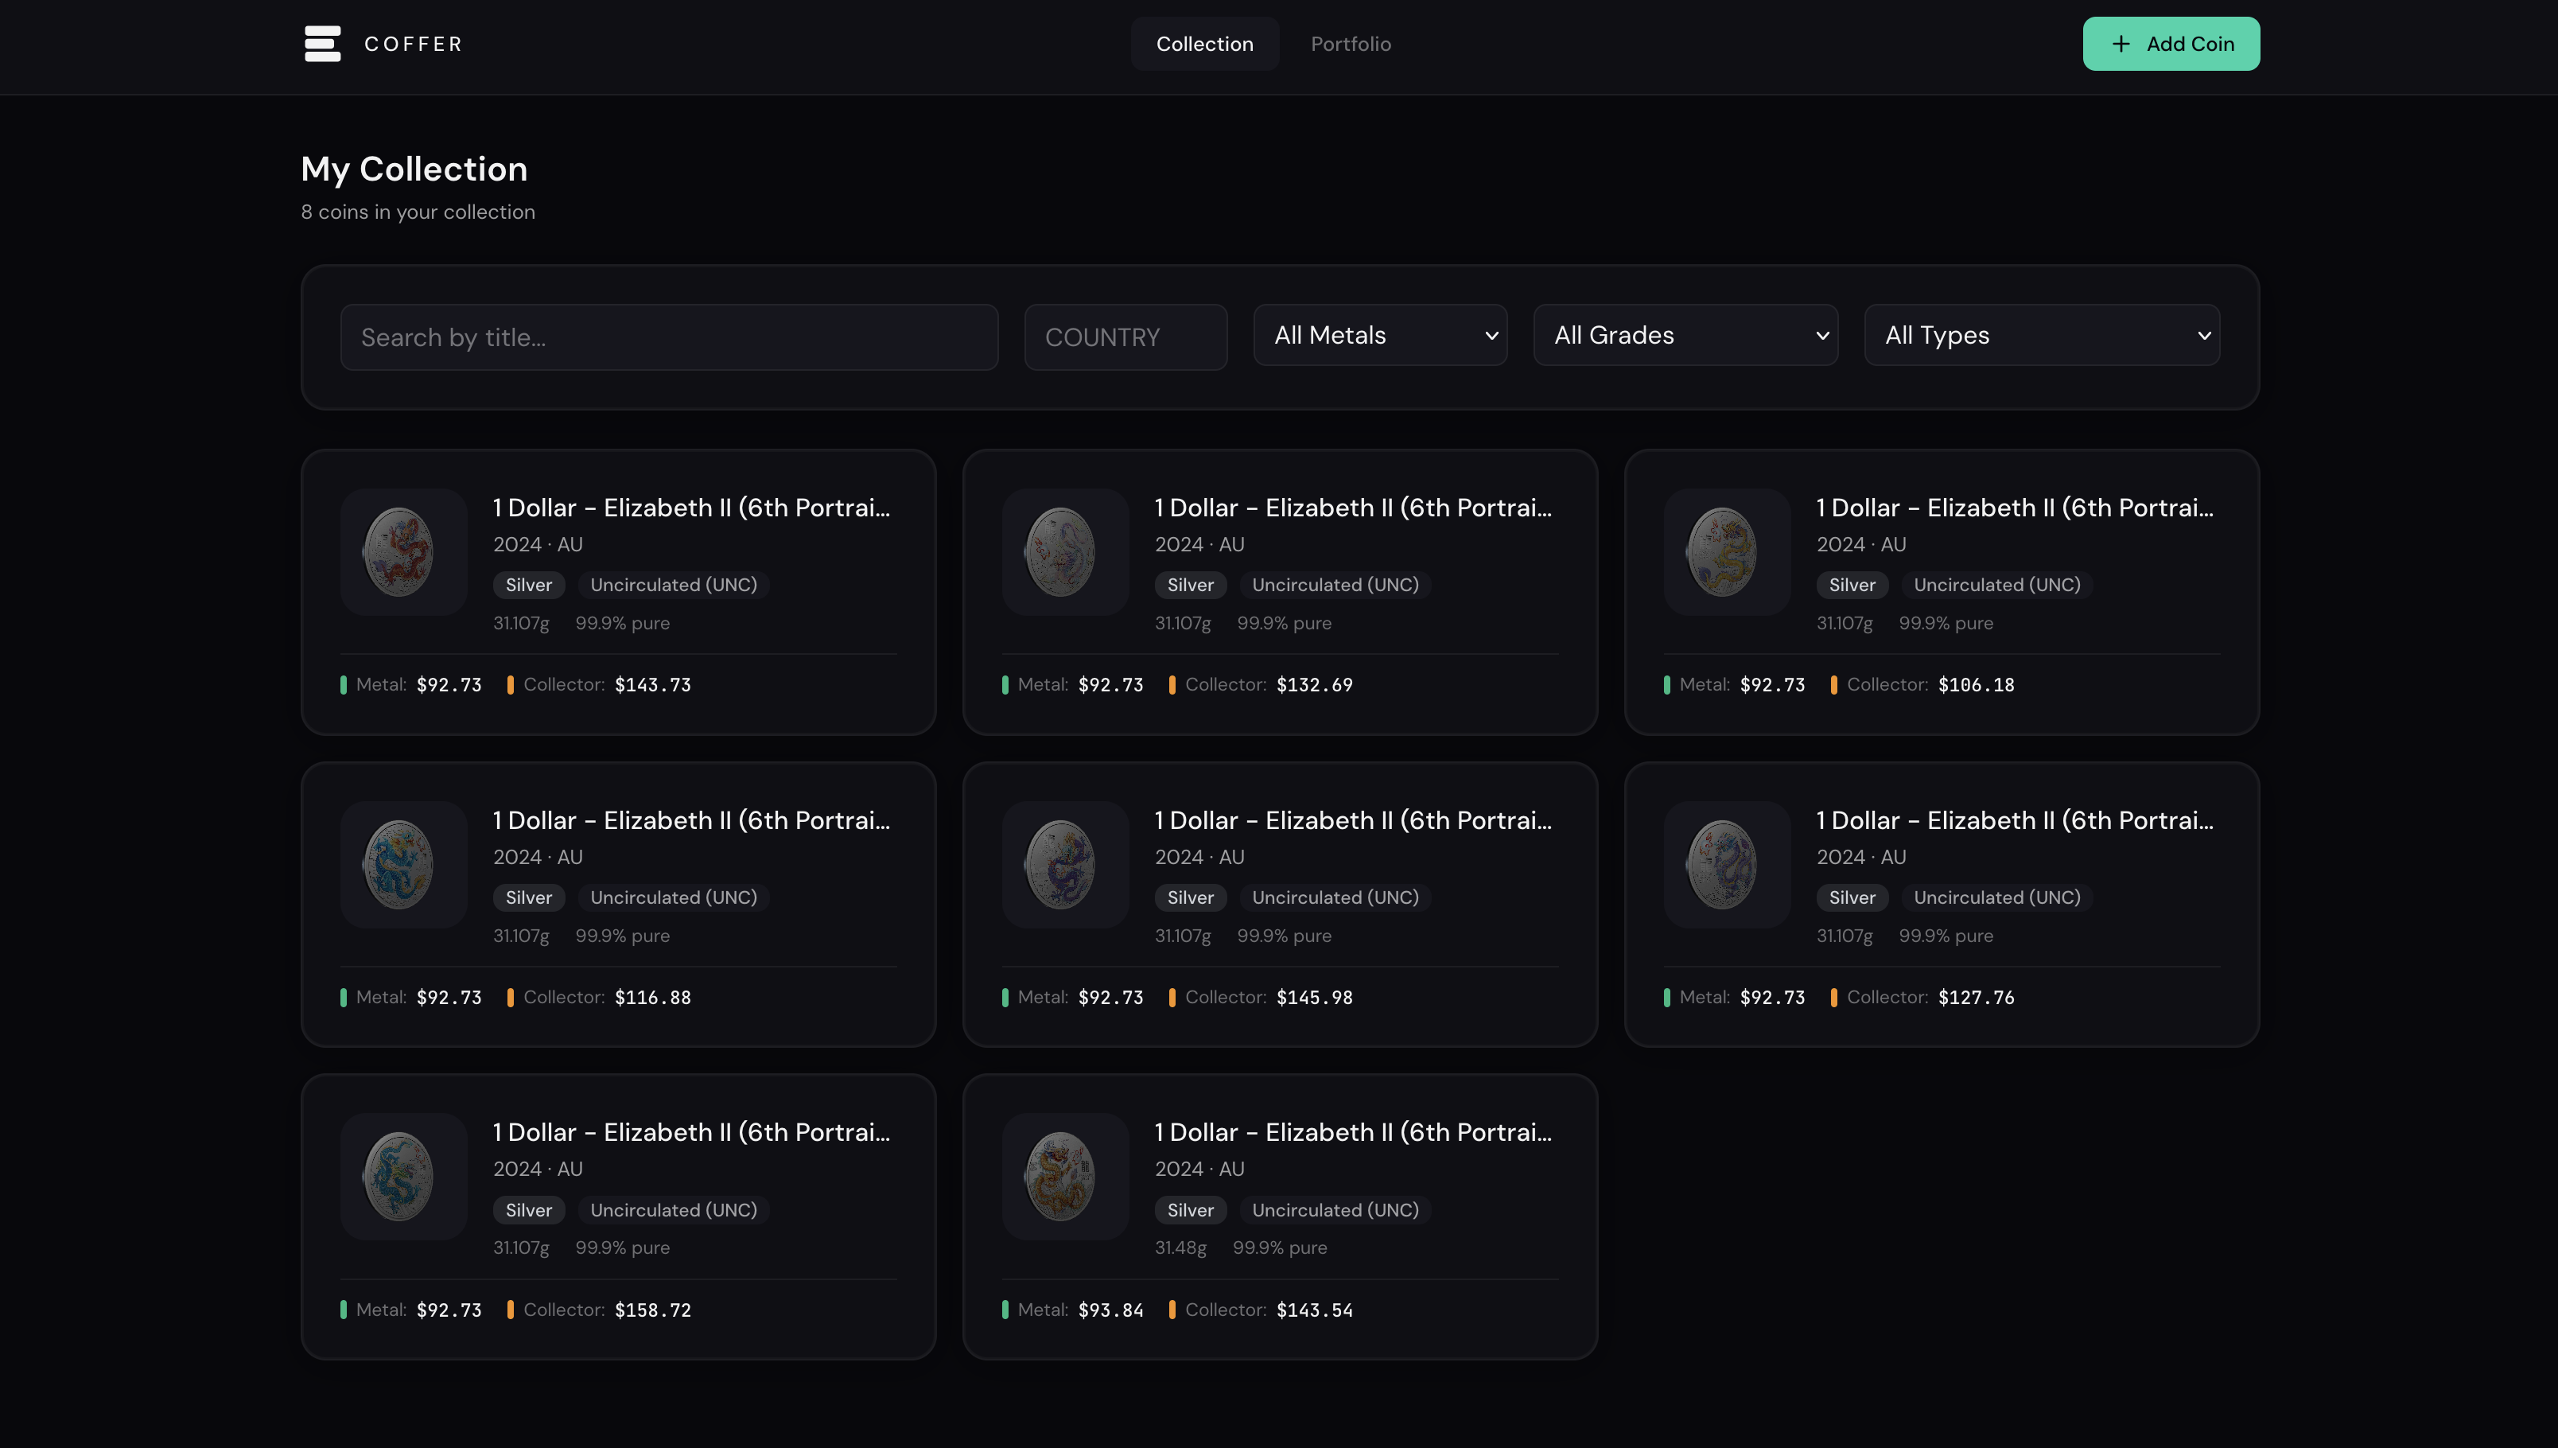Click the orange collector price indicator on first coin
2558x1448 pixels.
pos(510,684)
